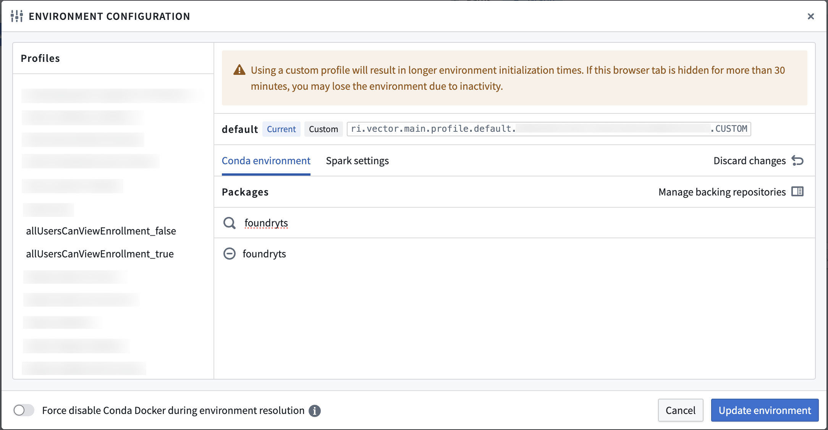Screen dimensions: 828x430
Task: Click the Current tag
Action: (x=281, y=129)
